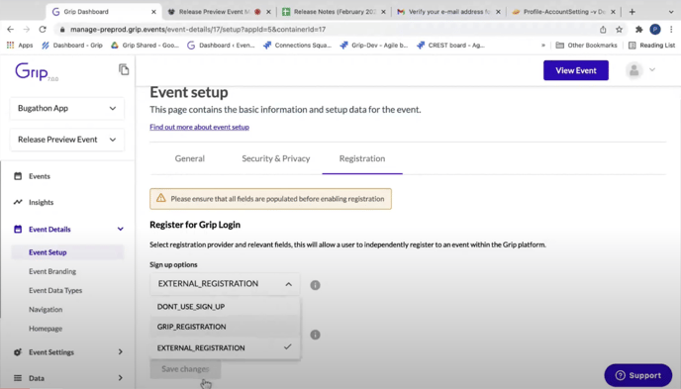Reload the page with the refresh icon

pyautogui.click(x=43, y=29)
